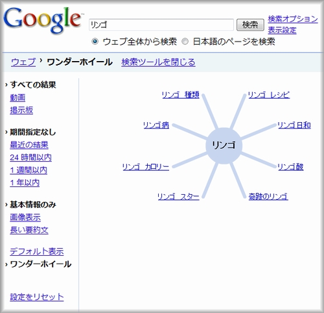Viewport: 324px width, 313px height.
Task: Go to ウェブ breadcrumb link
Action: click(x=23, y=62)
